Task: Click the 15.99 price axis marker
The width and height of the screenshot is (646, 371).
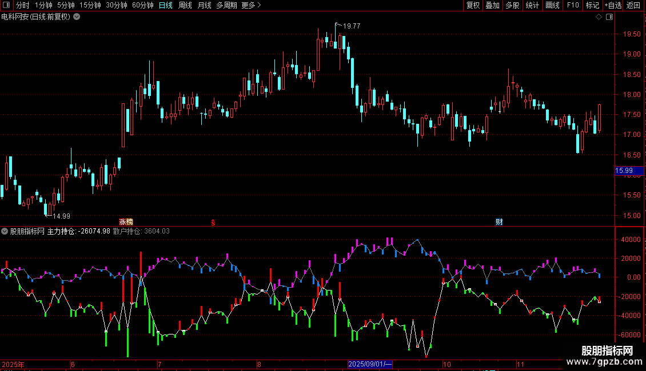Action: [629, 170]
